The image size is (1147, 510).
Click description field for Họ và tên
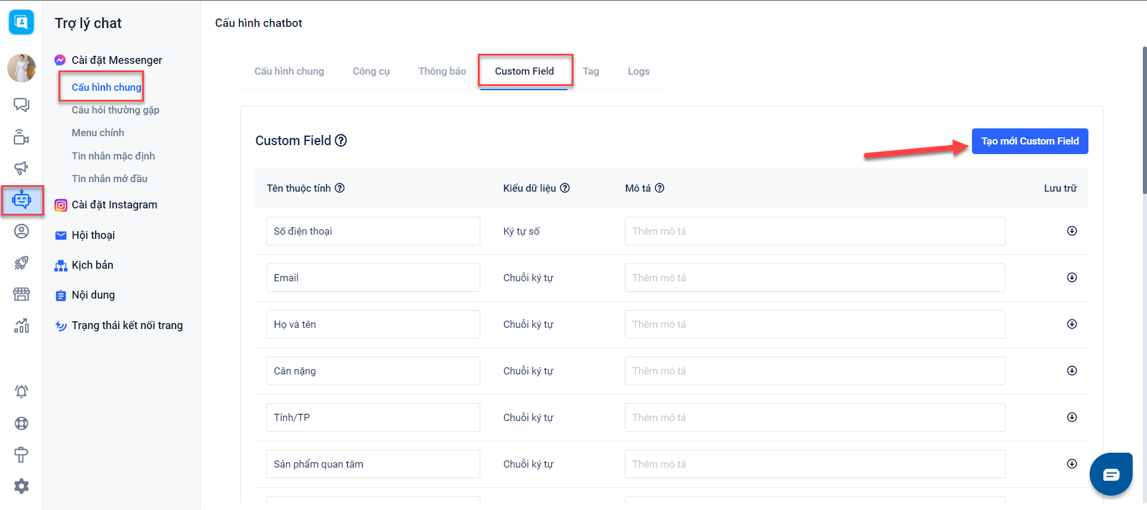pos(814,324)
